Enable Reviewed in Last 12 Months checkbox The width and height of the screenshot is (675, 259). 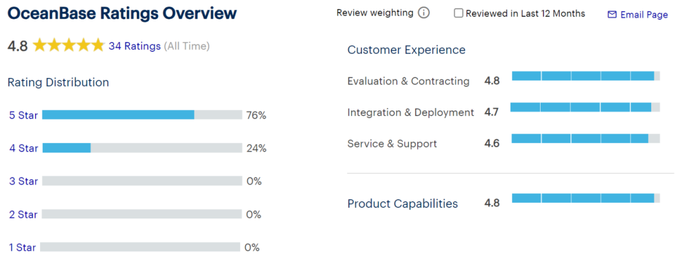coord(459,13)
